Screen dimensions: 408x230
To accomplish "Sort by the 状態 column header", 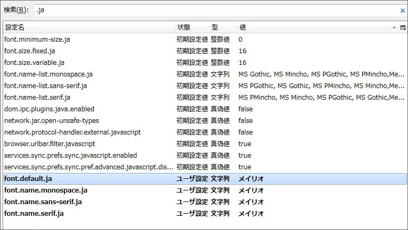I will [183, 27].
